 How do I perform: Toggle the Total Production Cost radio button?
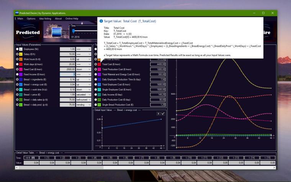pyautogui.click(x=96, y=69)
